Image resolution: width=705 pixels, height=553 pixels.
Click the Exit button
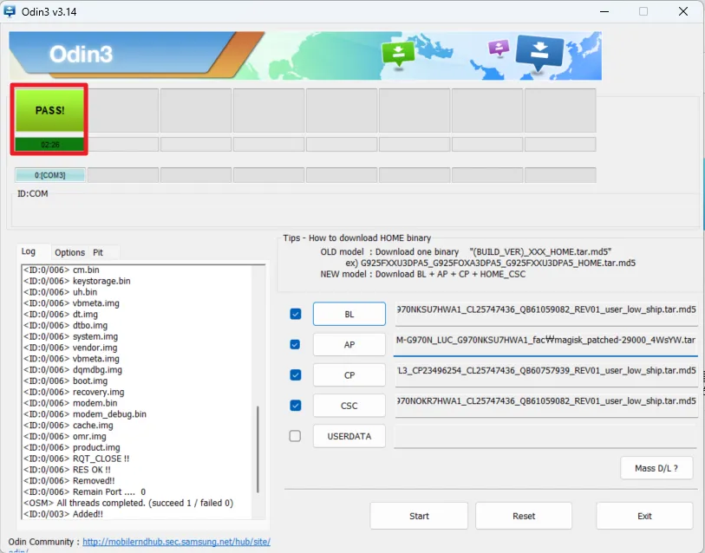click(644, 516)
